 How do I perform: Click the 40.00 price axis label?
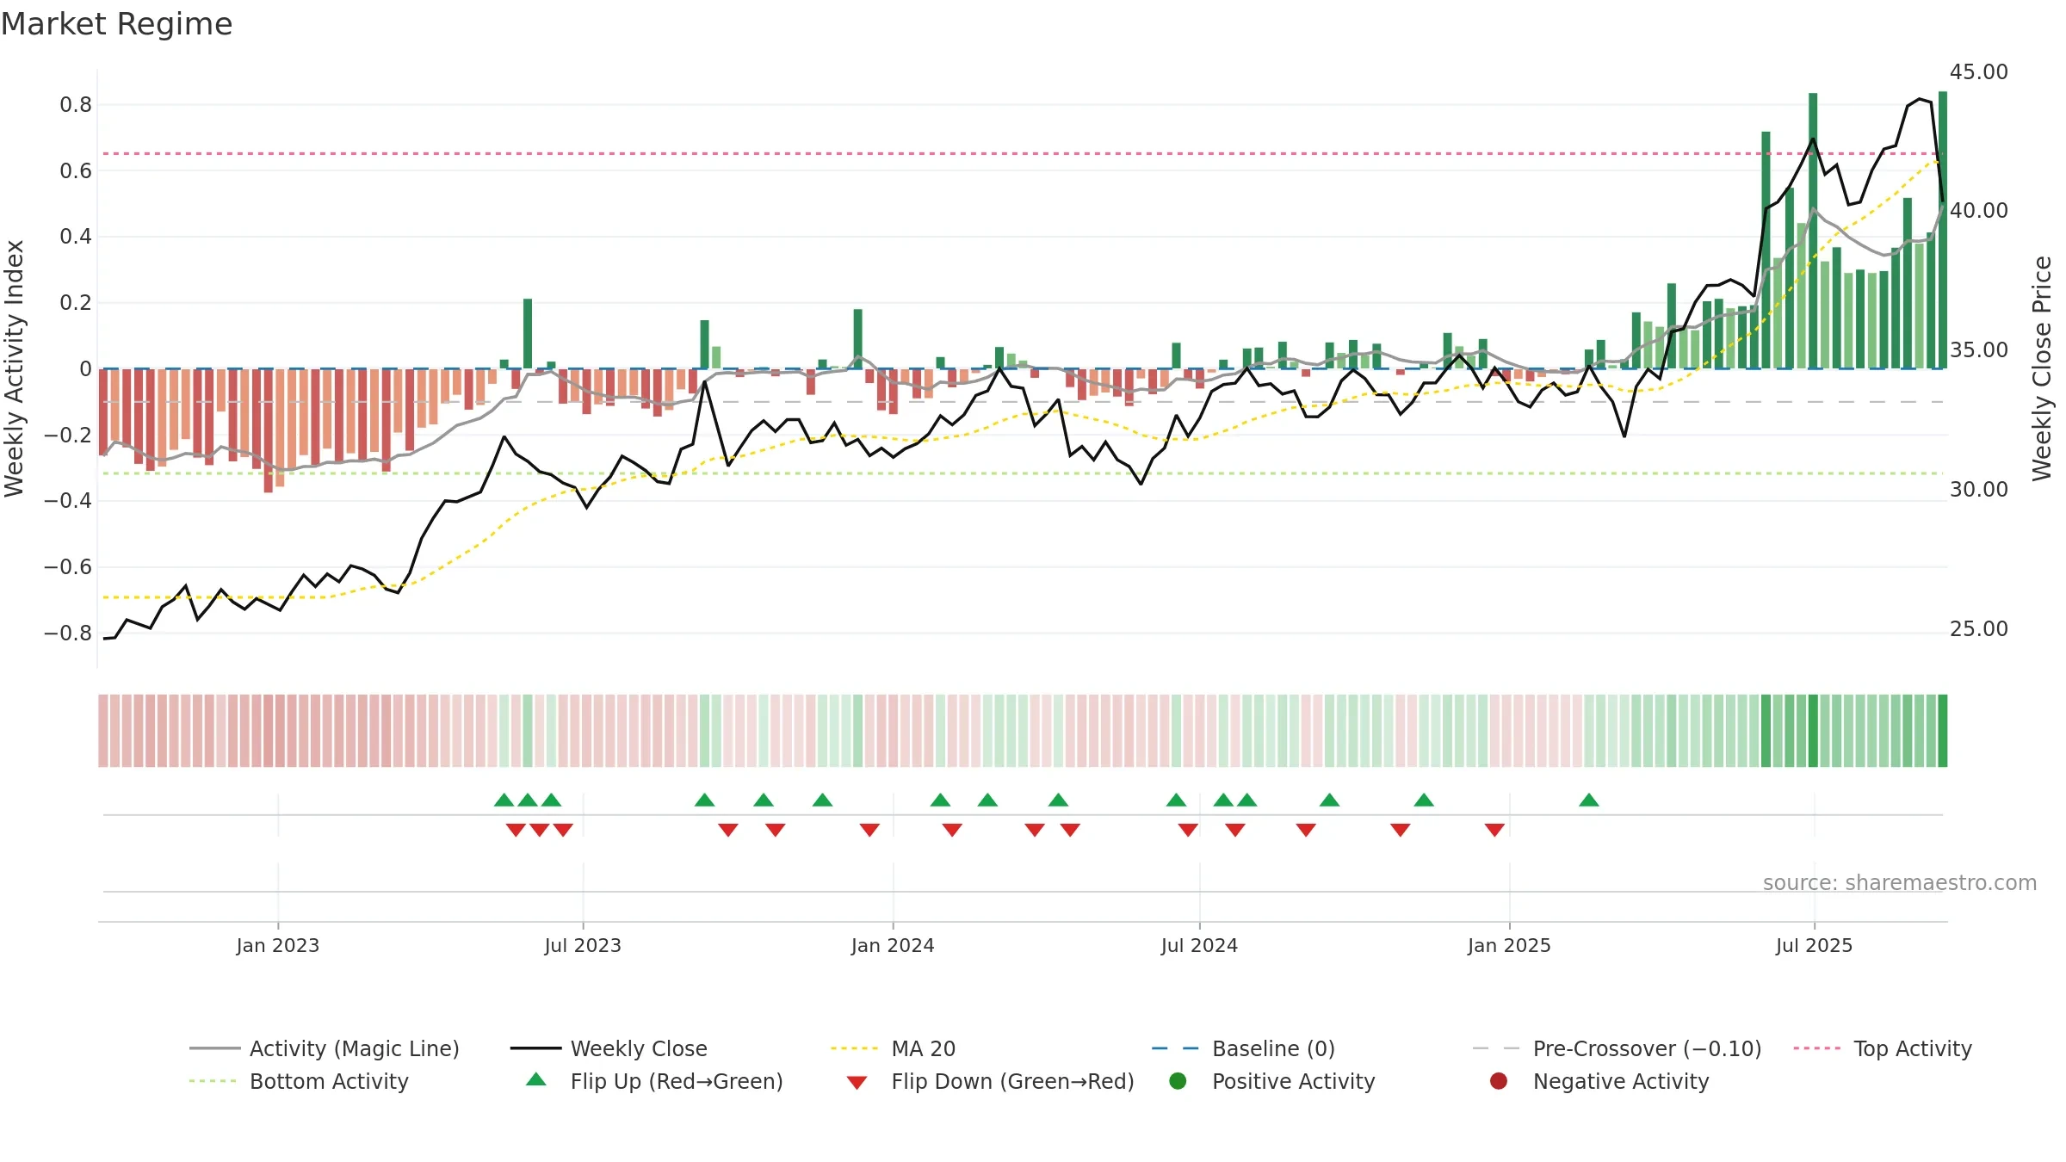(1979, 211)
